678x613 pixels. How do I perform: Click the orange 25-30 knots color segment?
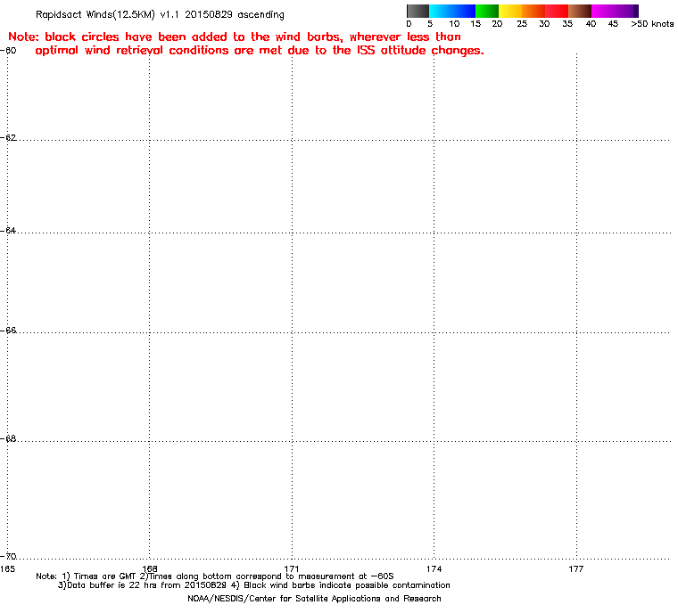click(x=533, y=11)
